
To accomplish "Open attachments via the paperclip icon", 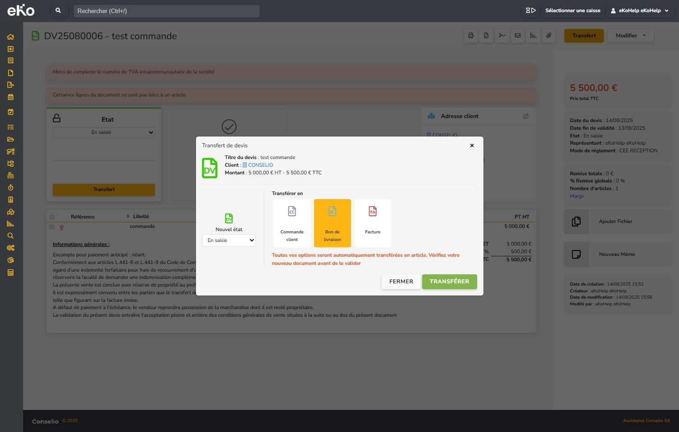I will [549, 36].
